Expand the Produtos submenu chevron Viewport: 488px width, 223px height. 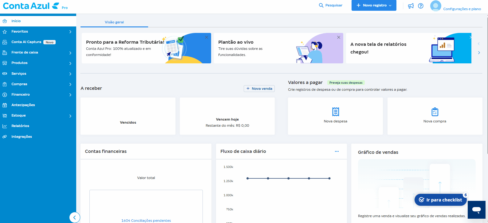(x=70, y=63)
